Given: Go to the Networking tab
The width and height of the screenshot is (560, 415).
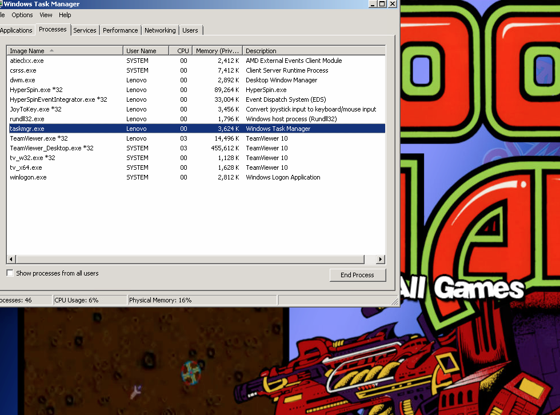Looking at the screenshot, I should [x=160, y=30].
